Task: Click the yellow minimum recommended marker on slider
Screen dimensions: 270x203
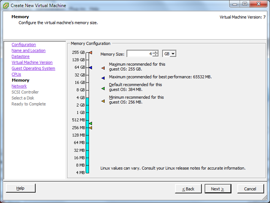Action: coord(90,127)
